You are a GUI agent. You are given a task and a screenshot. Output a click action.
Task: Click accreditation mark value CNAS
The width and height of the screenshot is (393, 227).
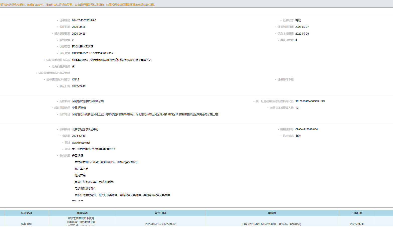76,79
